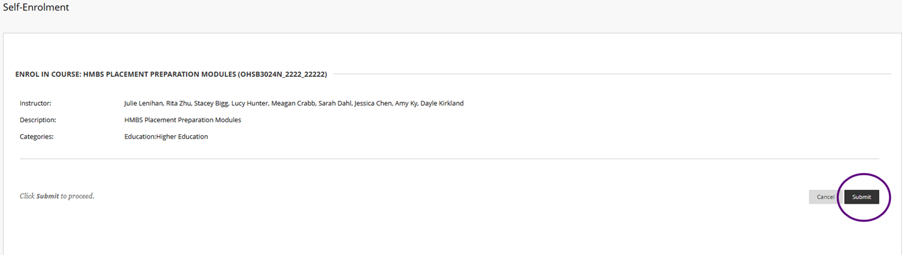Screen dimensions: 902x255
Task: Click the Description label
Action: point(38,120)
